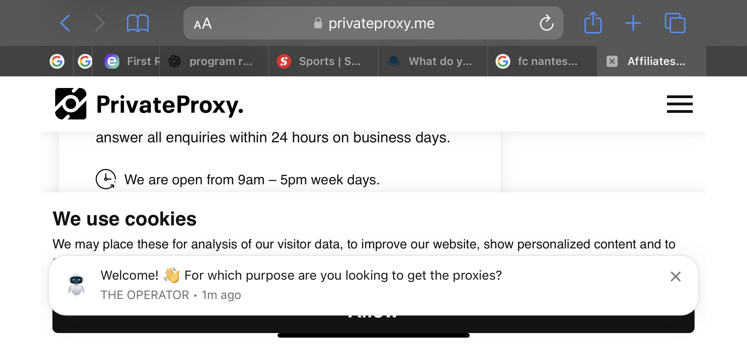
Task: Reload the privateproxy.me page
Action: [546, 23]
